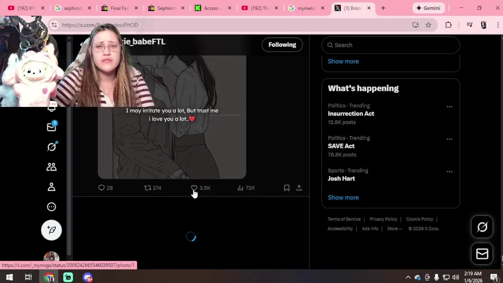Open the Josh Hart trend
Image resolution: width=503 pixels, height=283 pixels.
point(341,178)
